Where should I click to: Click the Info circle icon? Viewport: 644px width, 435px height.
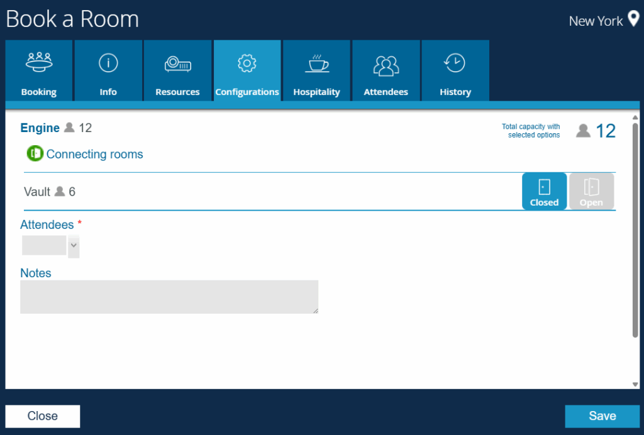point(108,62)
